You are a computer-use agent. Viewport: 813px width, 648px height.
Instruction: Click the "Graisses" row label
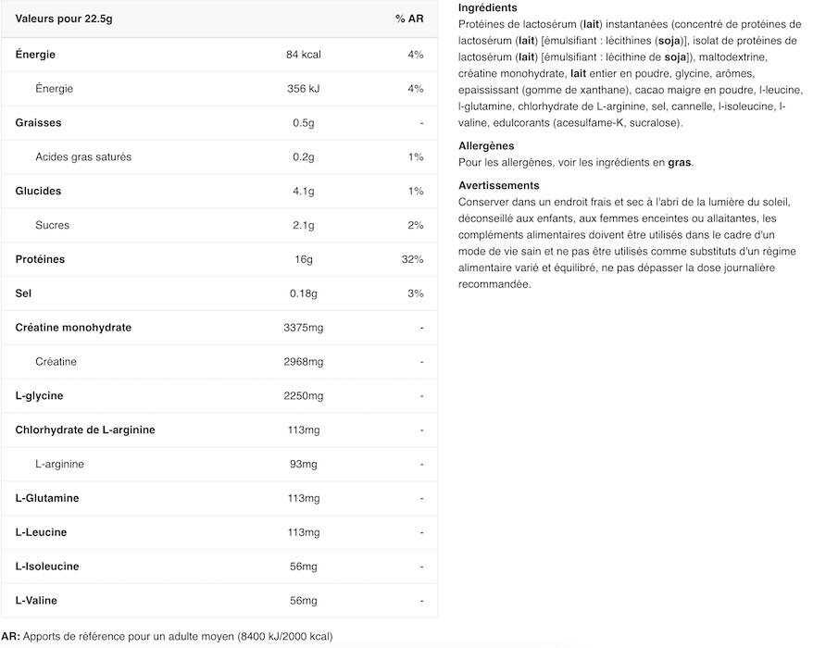click(38, 123)
